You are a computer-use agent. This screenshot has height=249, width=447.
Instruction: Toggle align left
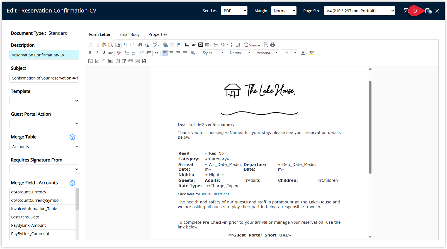click(x=165, y=53)
